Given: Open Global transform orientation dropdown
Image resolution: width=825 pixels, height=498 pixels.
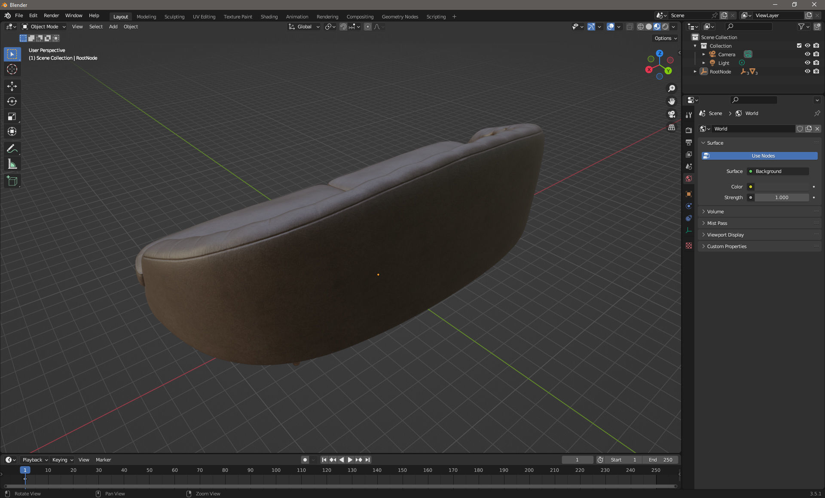Looking at the screenshot, I should [x=304, y=27].
